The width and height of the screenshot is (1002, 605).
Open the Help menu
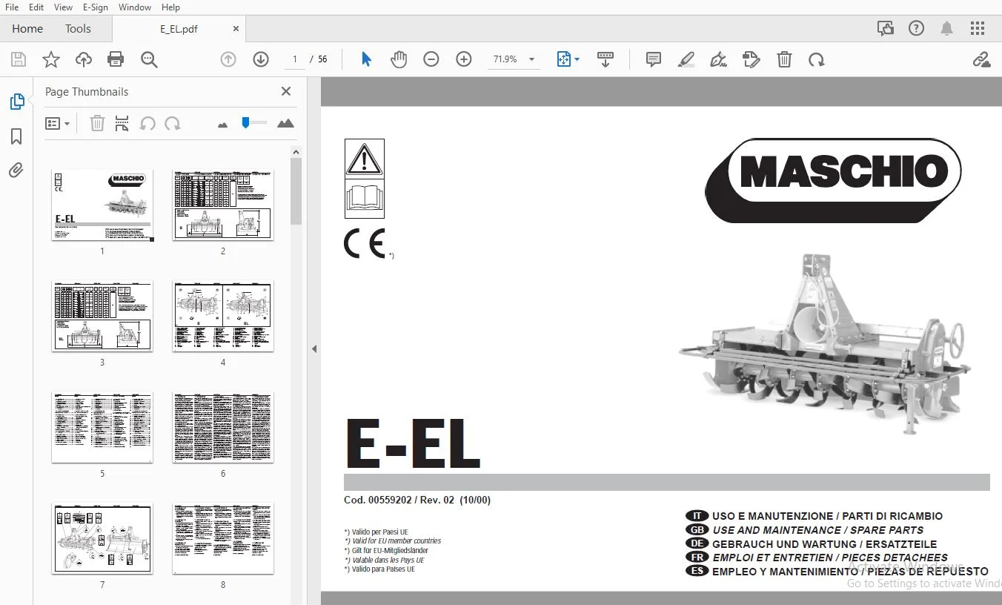pos(170,7)
